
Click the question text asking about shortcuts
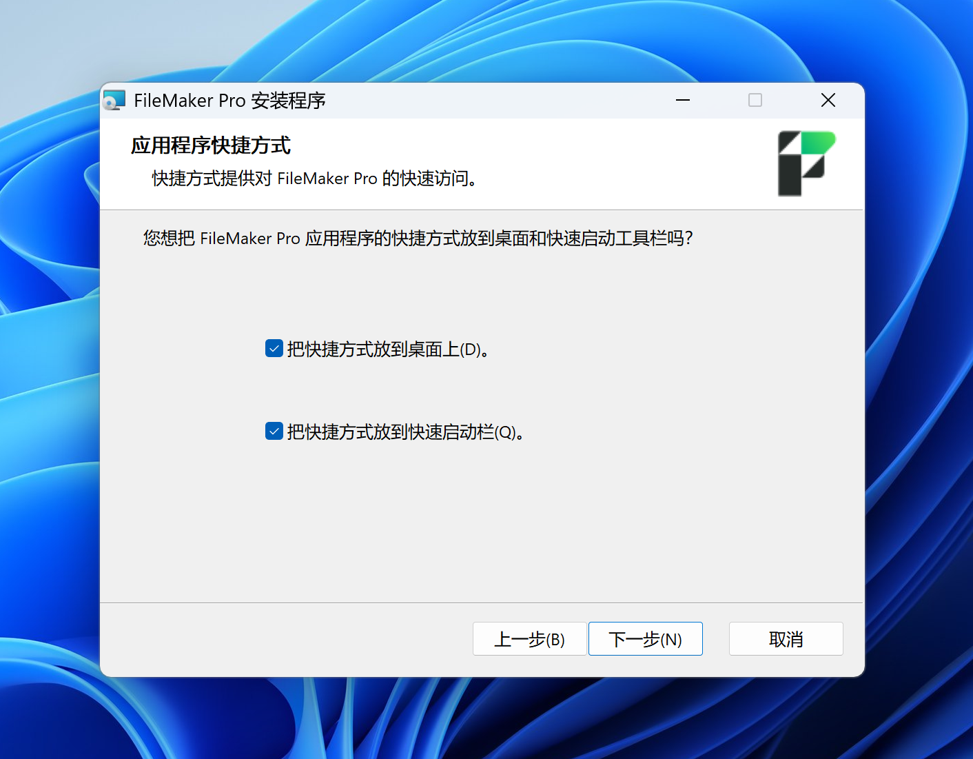[x=418, y=239]
